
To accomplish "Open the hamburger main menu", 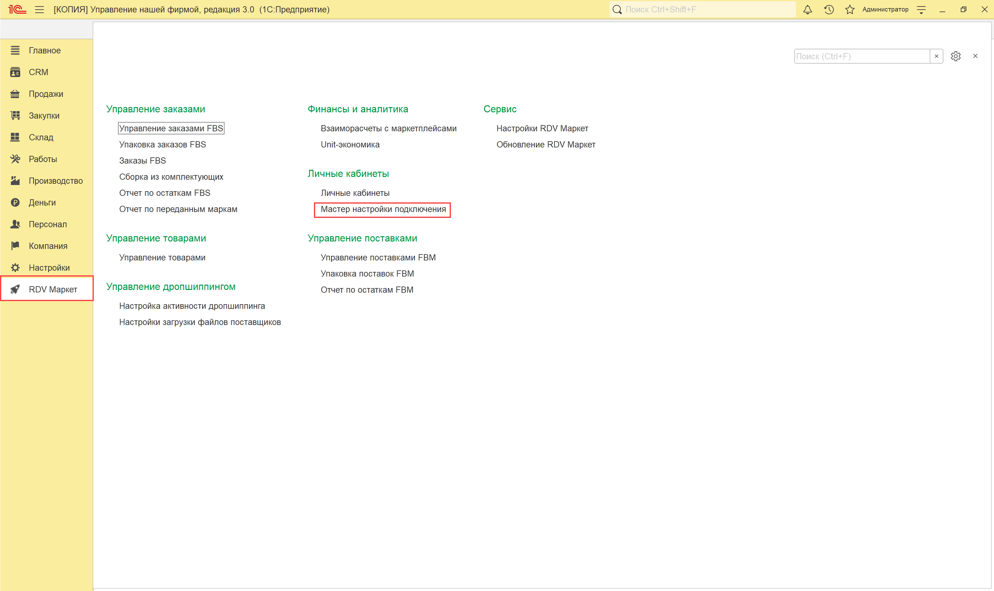I will pos(39,10).
